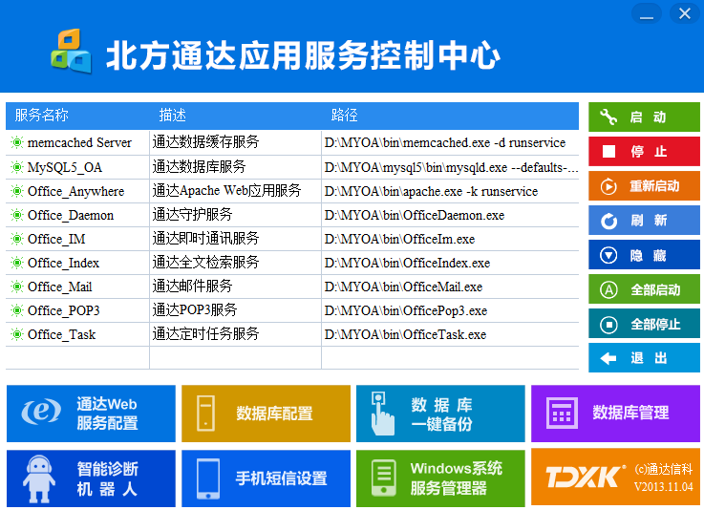Click status icon for Office_Daemon

point(17,215)
